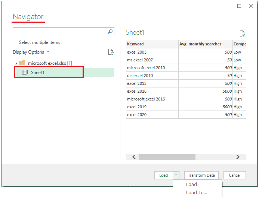259x198 pixels.
Task: Open the Display Options dropdown
Action: pos(31,52)
